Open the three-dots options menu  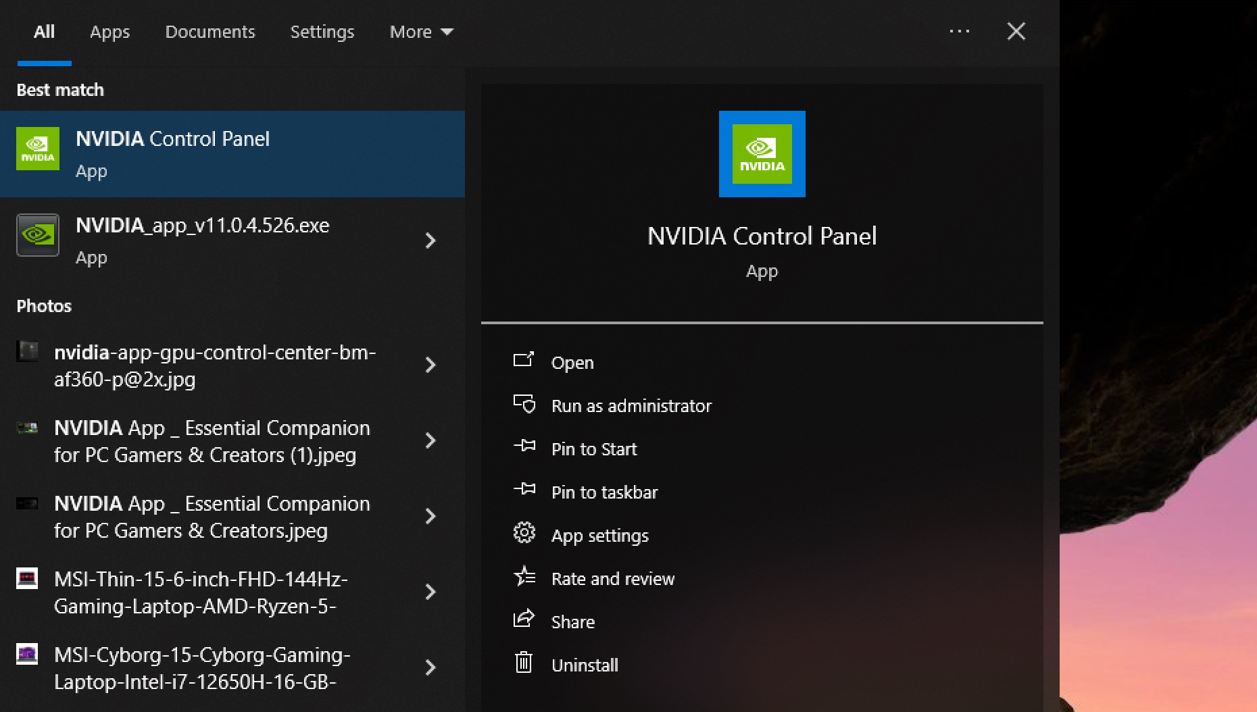959,31
